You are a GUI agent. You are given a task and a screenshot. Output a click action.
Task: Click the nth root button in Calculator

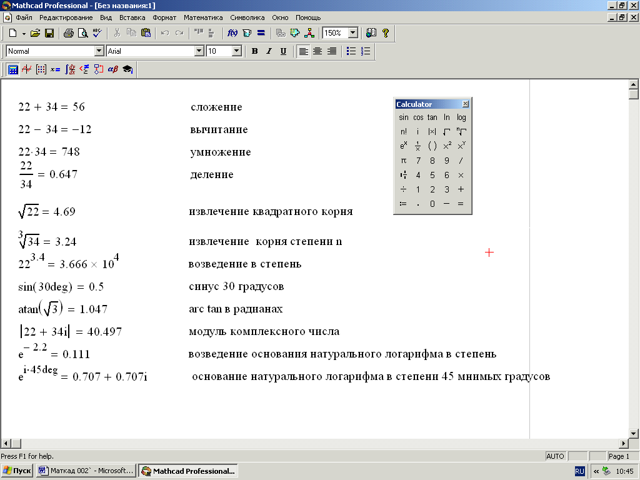[x=461, y=132]
